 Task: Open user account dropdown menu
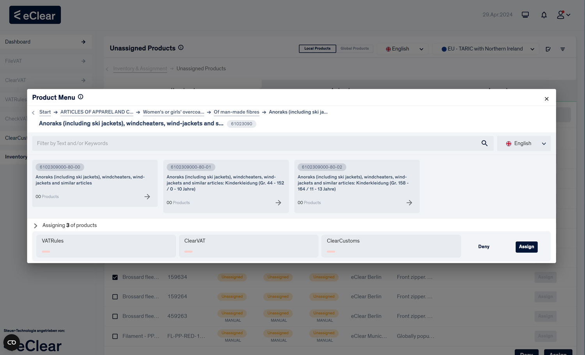563,15
